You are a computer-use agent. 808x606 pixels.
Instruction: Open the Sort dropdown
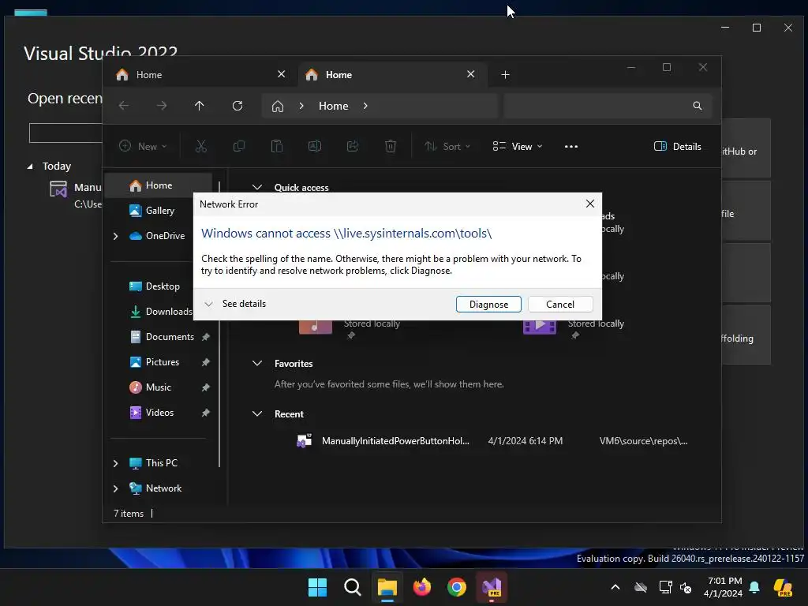click(447, 146)
